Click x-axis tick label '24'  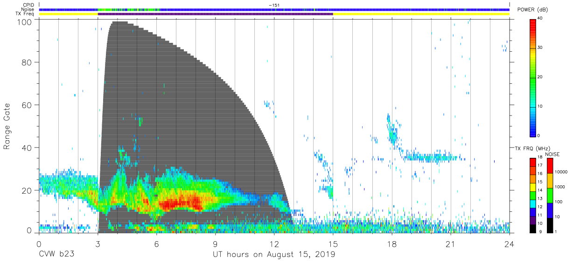coord(509,244)
